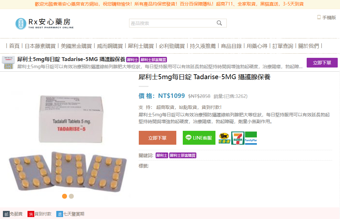Image resolution: width=340 pixels, height=219 pixels.
Task: Click the black cat delivery icon
Action: [224, 138]
